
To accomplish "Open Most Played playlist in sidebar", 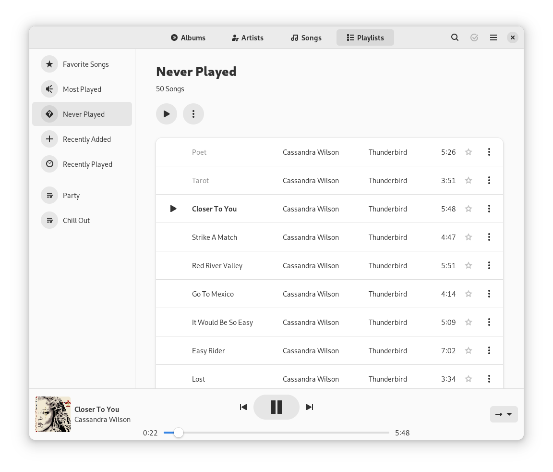I will (x=82, y=89).
